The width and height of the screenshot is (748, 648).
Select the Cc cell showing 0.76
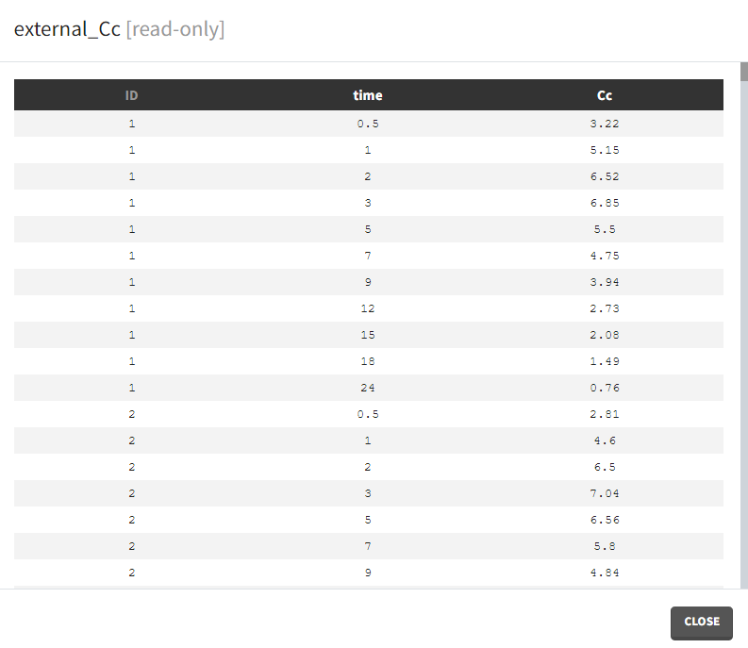point(605,388)
